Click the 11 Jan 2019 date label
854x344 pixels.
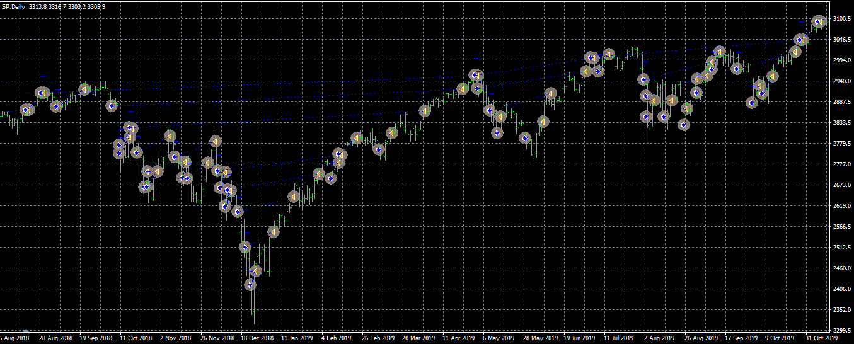[x=297, y=339]
